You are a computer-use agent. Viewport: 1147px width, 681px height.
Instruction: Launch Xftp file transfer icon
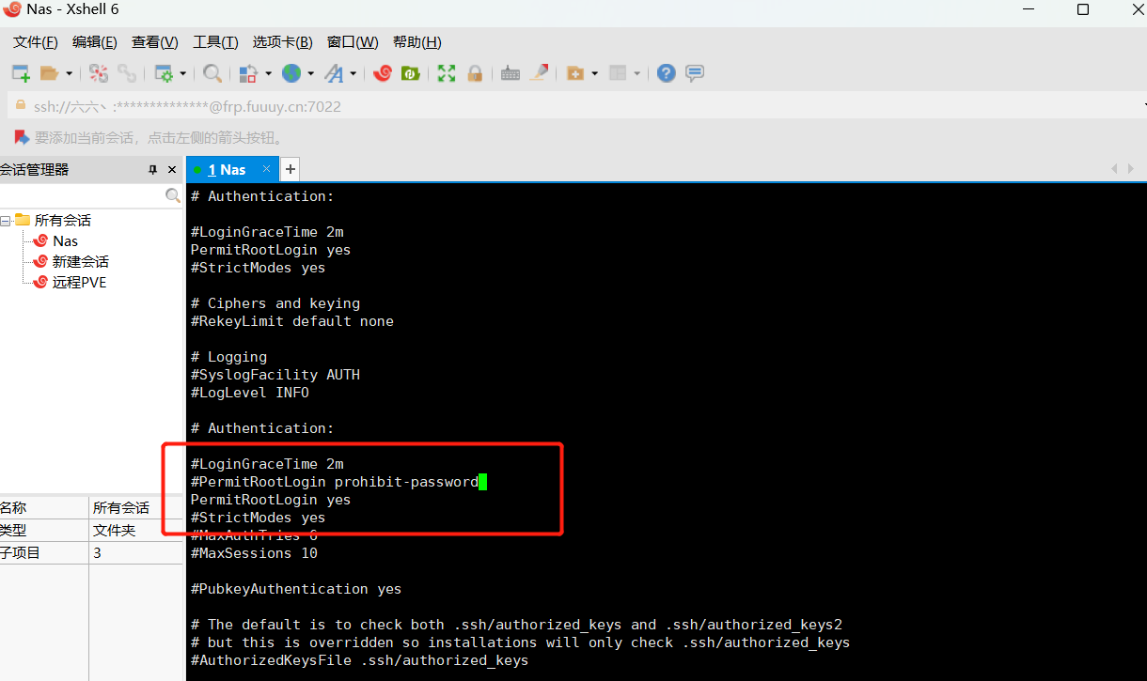410,73
